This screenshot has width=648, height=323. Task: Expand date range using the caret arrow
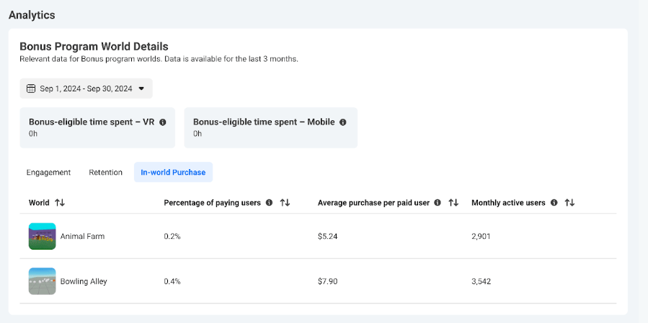click(x=141, y=88)
